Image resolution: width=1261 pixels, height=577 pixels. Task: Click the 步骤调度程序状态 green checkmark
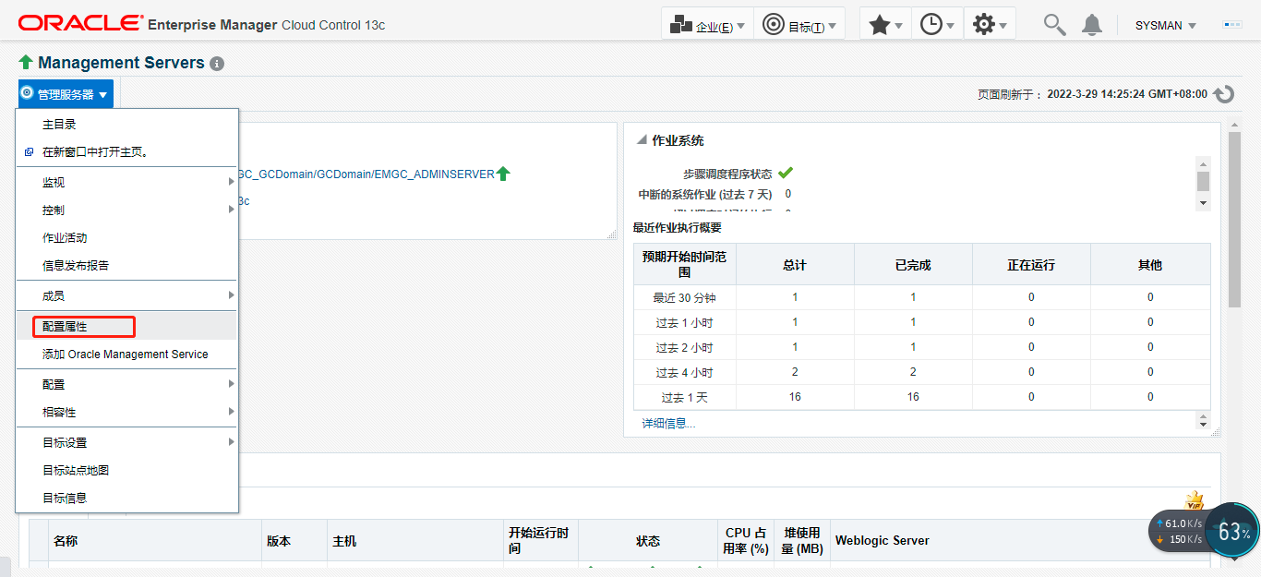click(786, 173)
